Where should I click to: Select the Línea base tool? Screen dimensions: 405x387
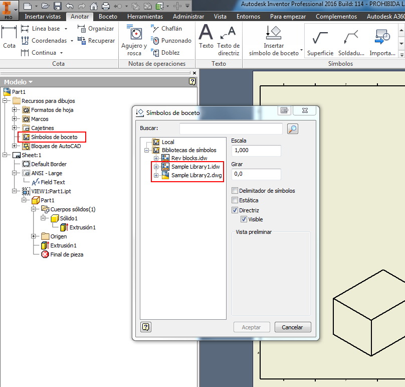click(x=40, y=29)
